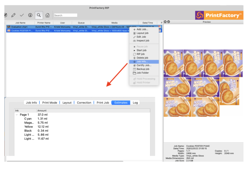
Task: Click the PDF icon in Evaluation chart row
Action: [159, 27]
